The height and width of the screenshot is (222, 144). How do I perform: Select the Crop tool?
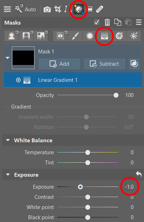point(58,9)
